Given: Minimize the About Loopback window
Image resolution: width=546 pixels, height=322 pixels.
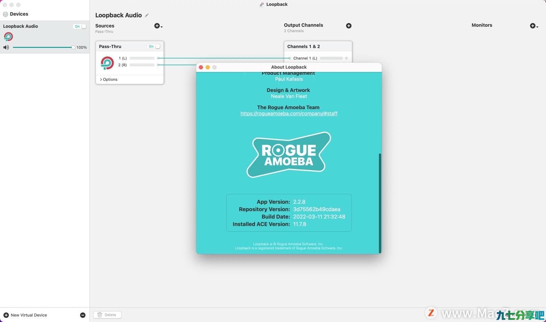Looking at the screenshot, I should (208, 67).
